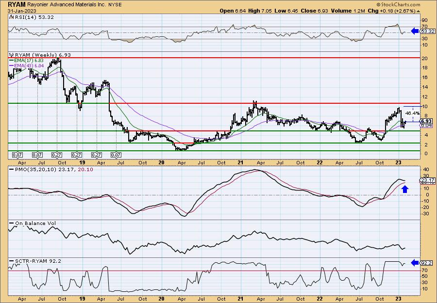Click the 92.2 value tag on the SCTR axis

(x=427, y=263)
